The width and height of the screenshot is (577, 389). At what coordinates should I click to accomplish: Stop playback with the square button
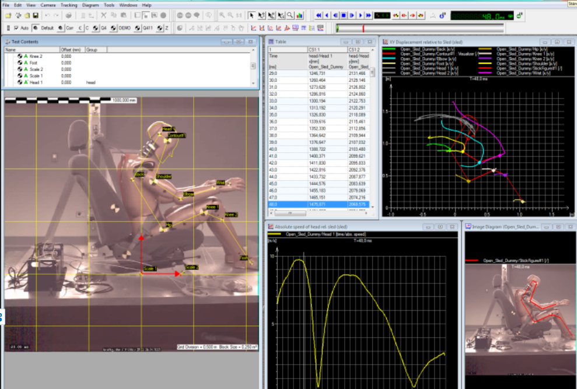tap(344, 16)
